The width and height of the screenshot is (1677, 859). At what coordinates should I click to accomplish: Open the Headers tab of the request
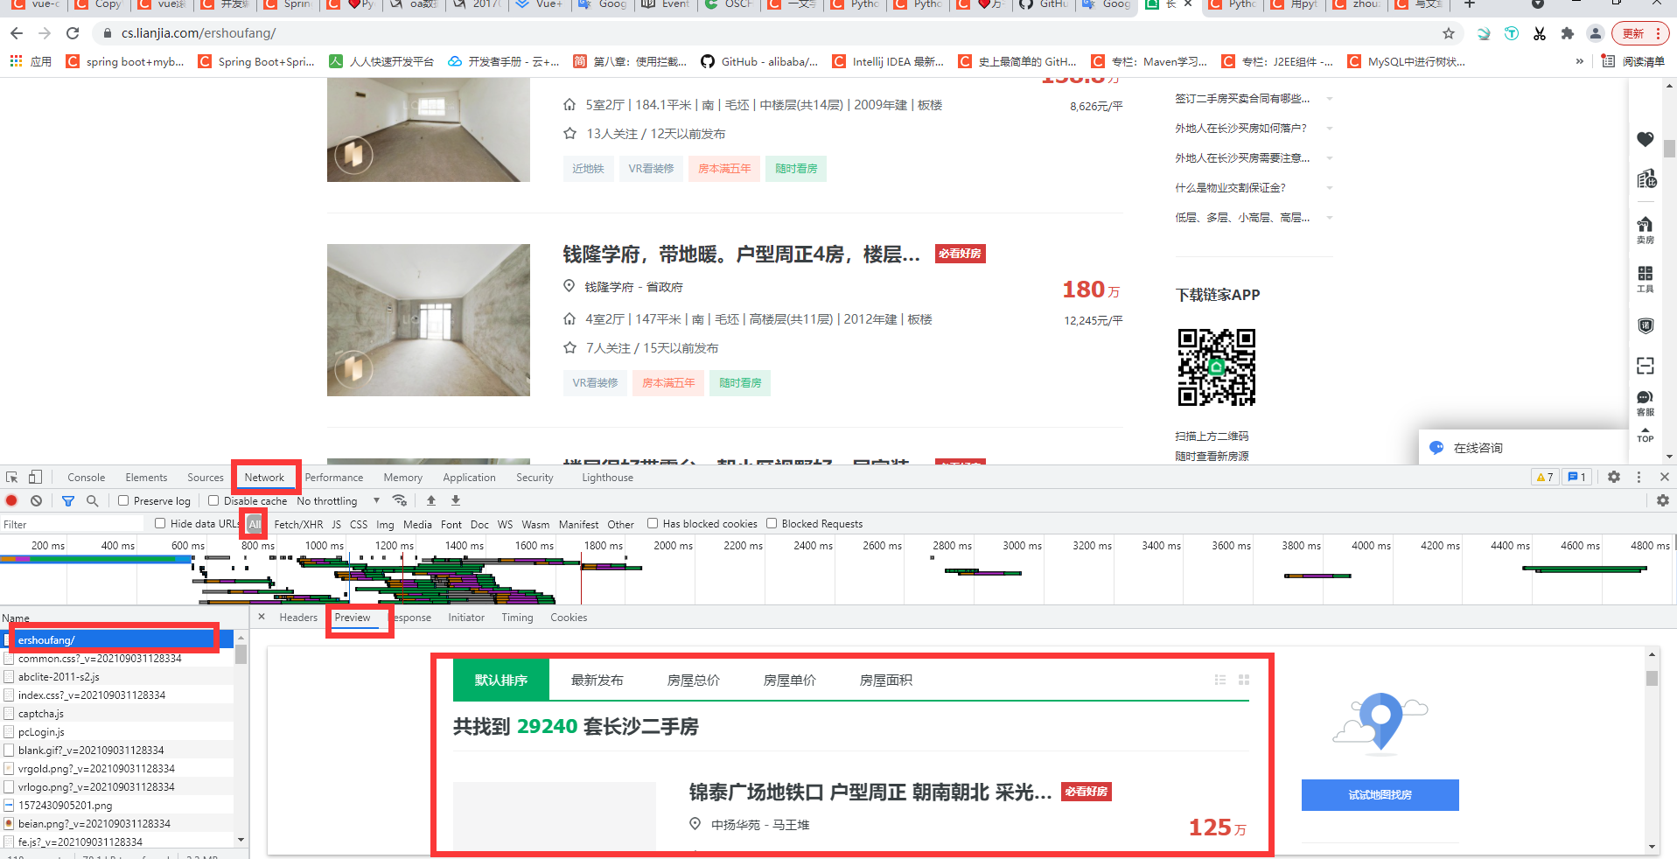tap(298, 617)
